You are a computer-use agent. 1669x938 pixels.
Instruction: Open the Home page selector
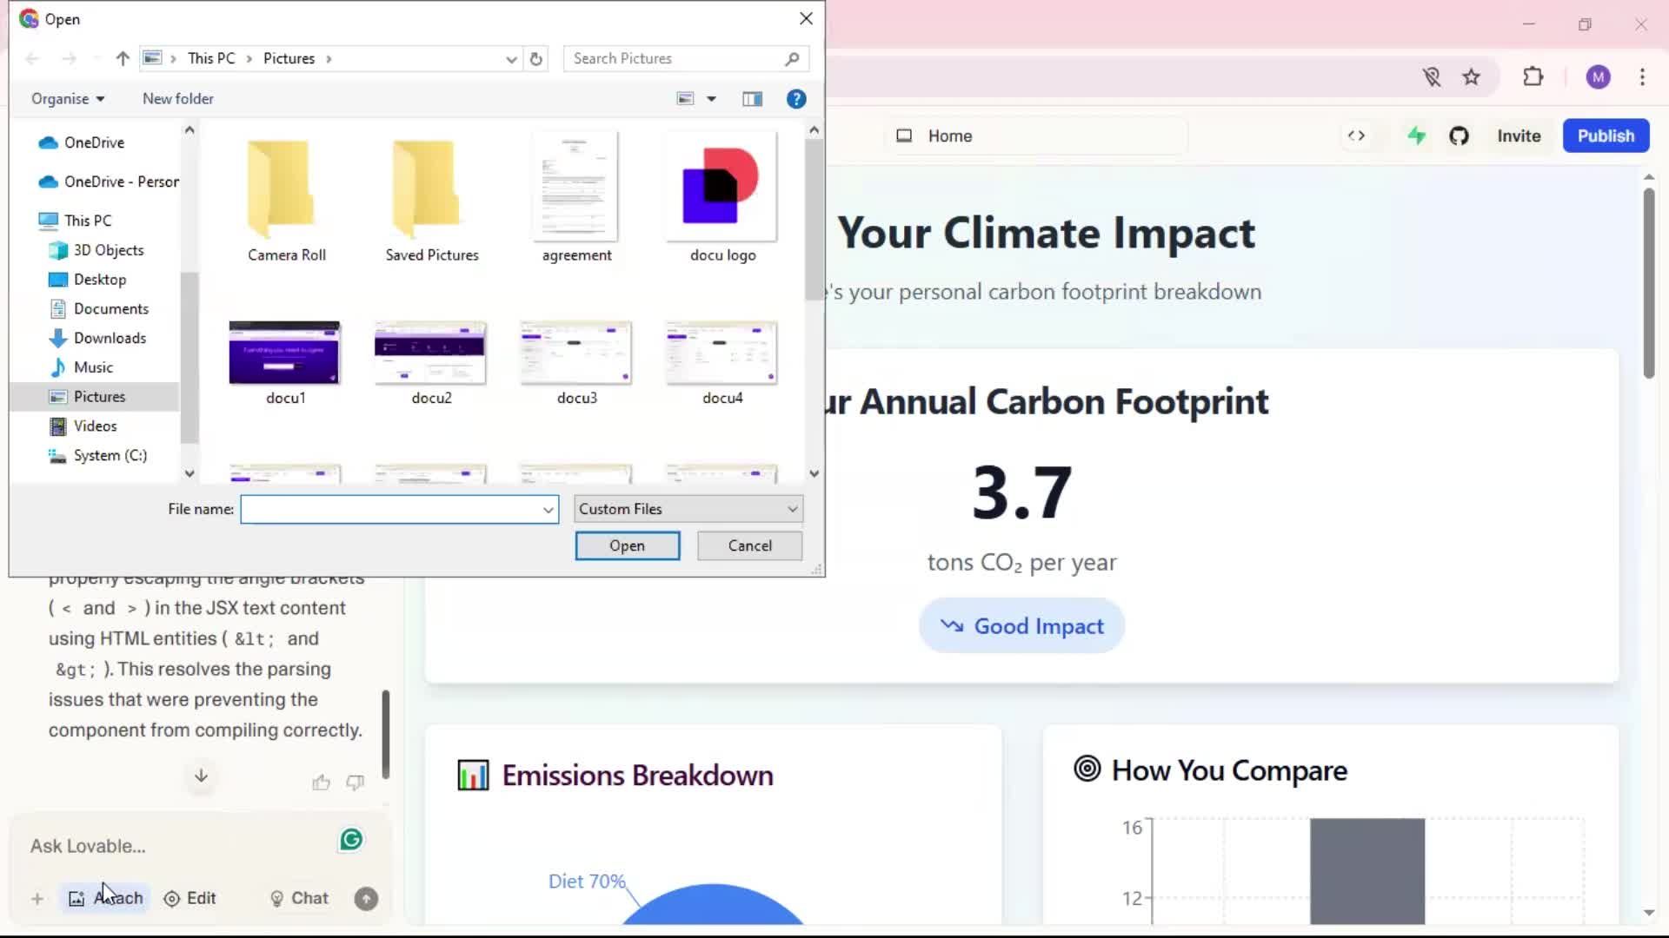[x=1036, y=135]
